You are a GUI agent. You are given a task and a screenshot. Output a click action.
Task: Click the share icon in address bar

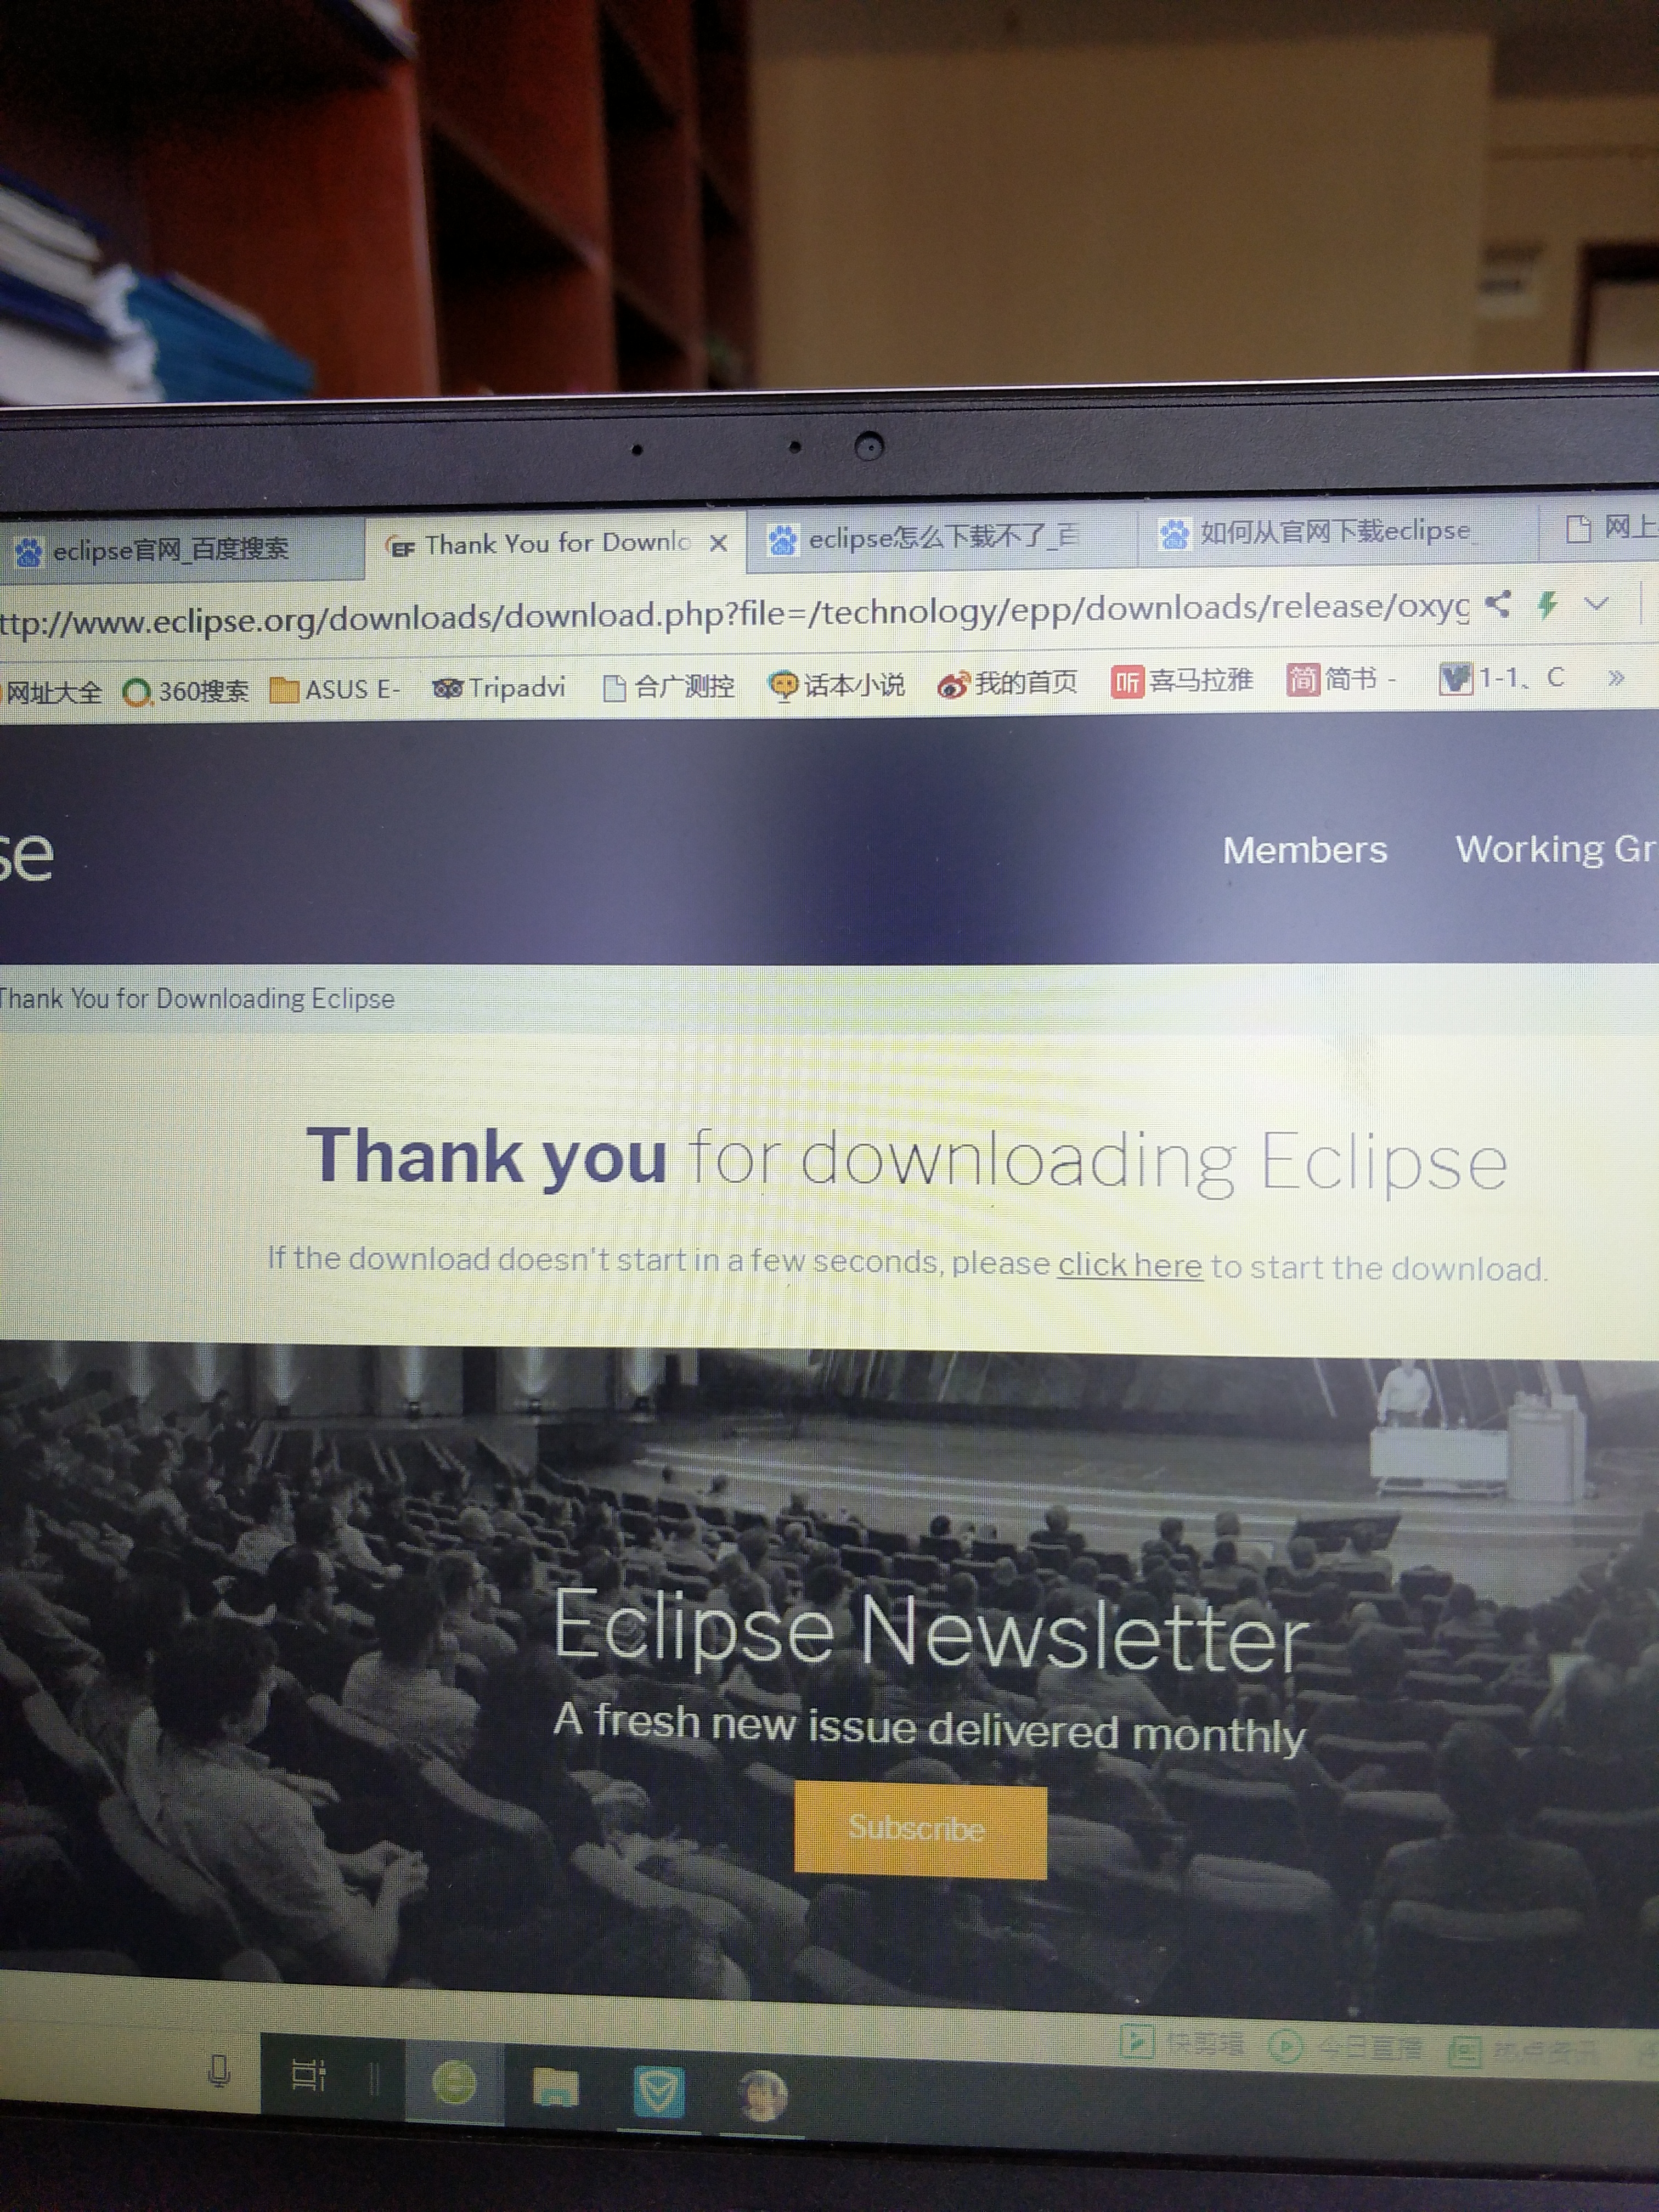(x=1497, y=603)
